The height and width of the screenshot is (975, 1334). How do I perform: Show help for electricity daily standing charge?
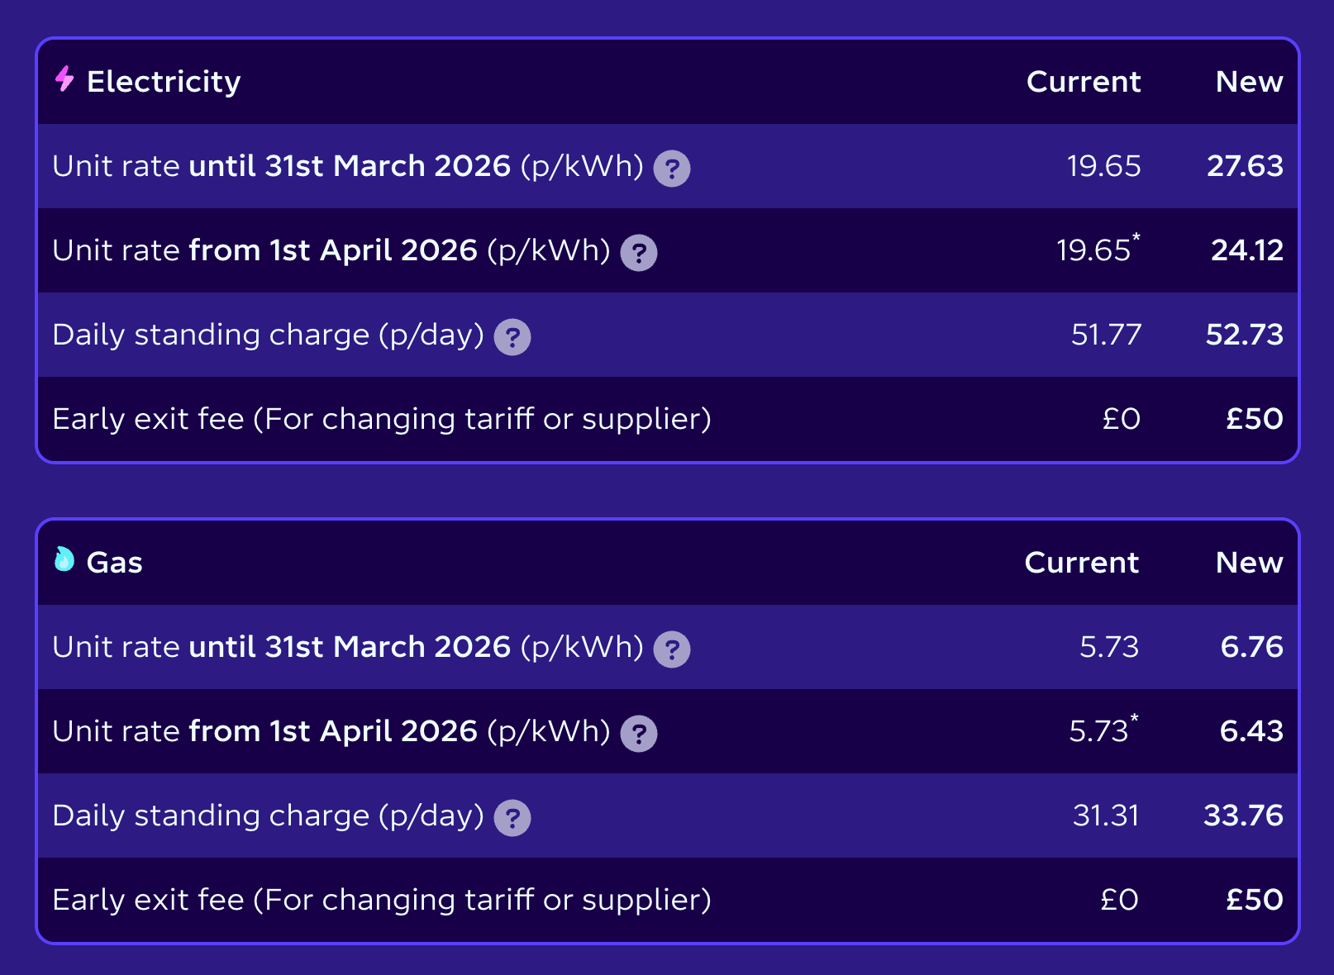click(x=512, y=337)
